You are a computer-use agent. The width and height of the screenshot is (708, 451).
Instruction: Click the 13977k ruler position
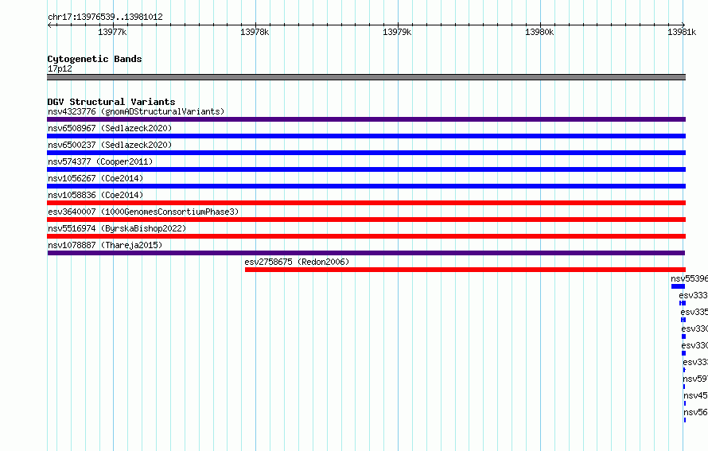click(112, 32)
